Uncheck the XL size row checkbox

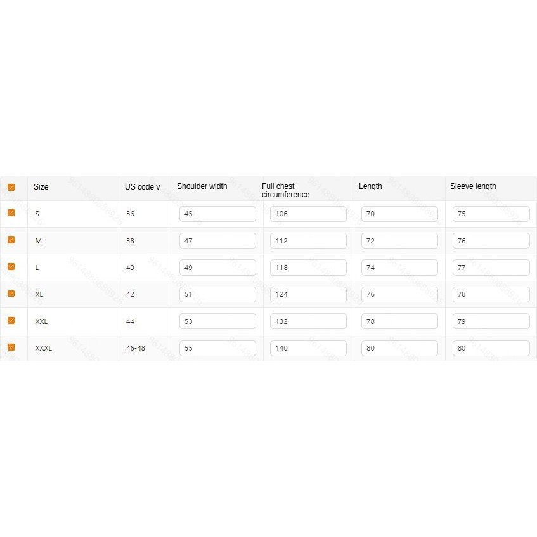[11, 294]
